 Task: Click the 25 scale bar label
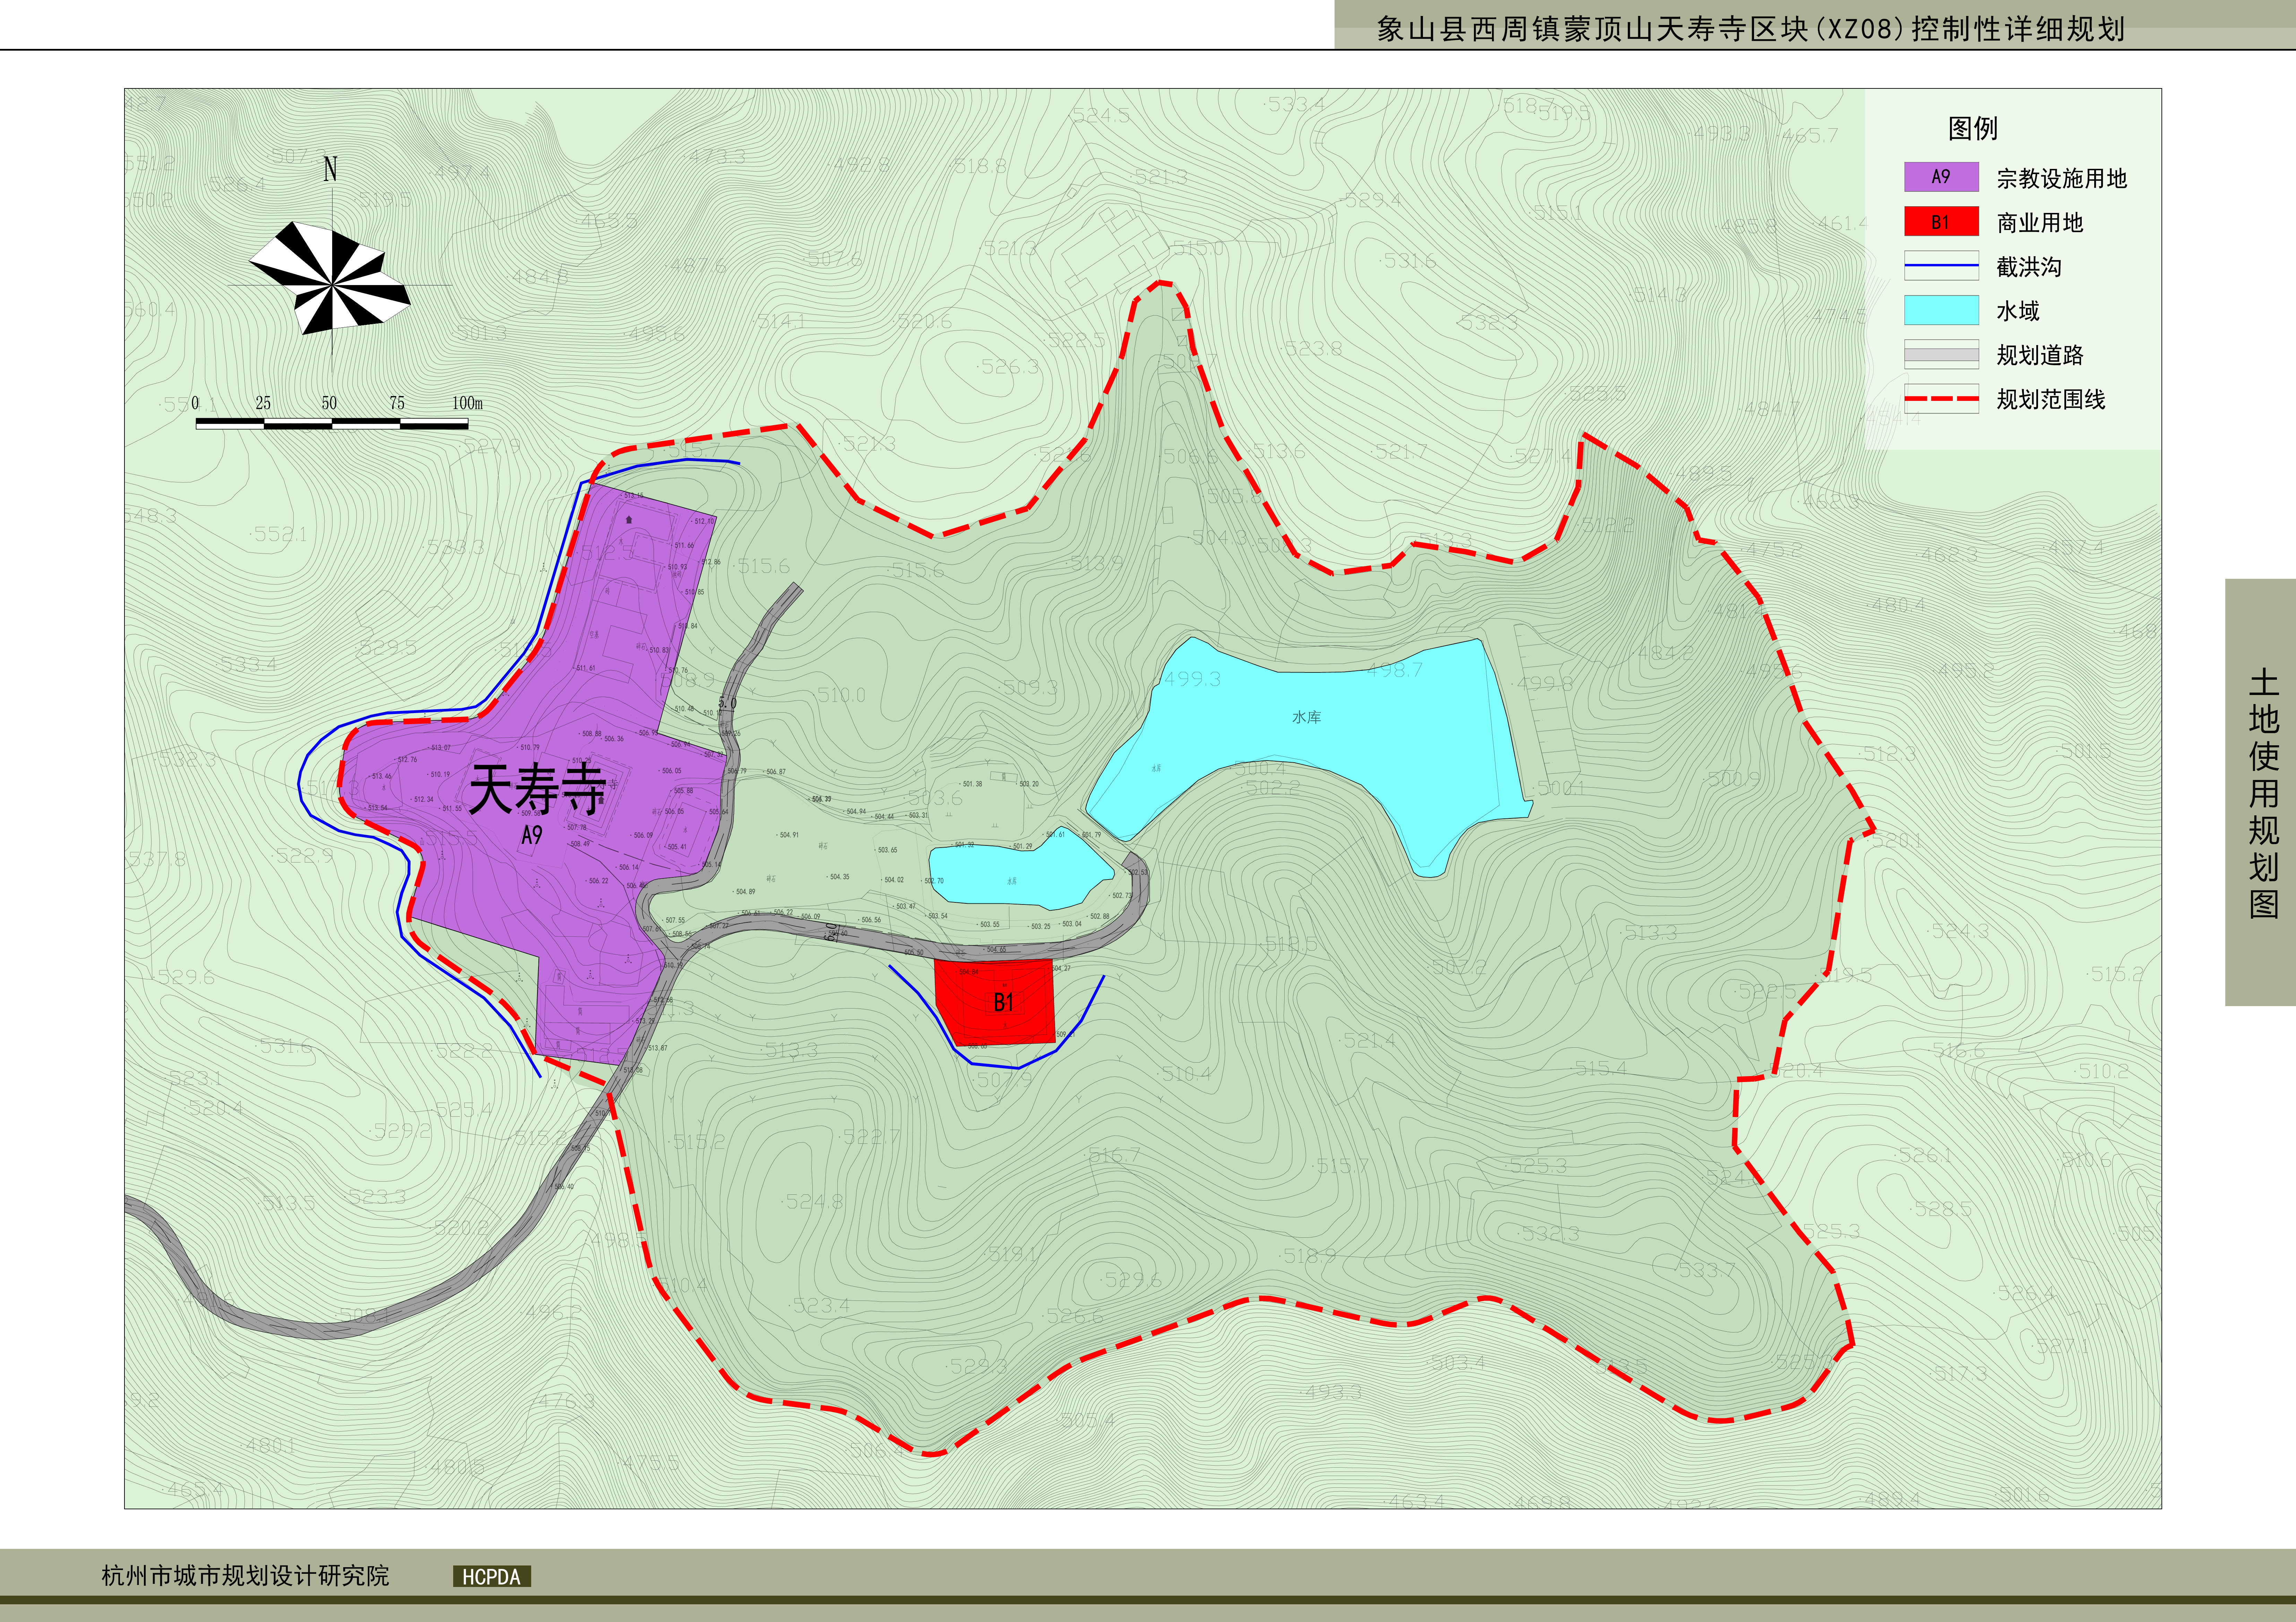263,403
